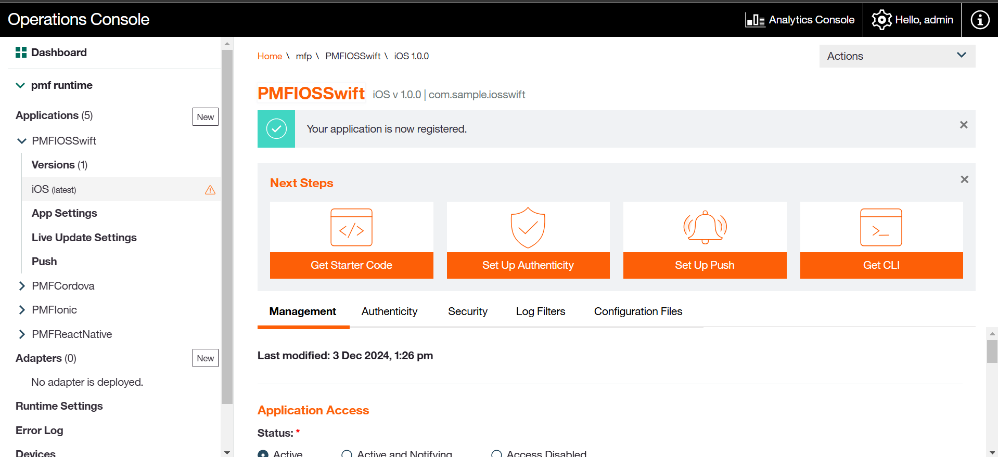The height and width of the screenshot is (457, 998).
Task: Click the admin settings gear icon
Action: coord(881,20)
